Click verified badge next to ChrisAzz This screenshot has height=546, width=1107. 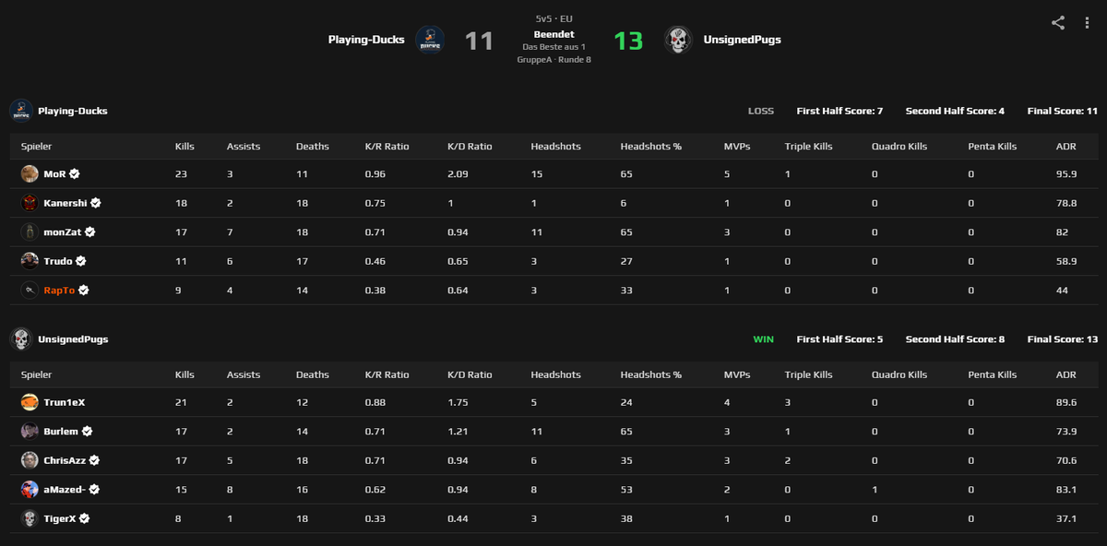click(x=95, y=460)
